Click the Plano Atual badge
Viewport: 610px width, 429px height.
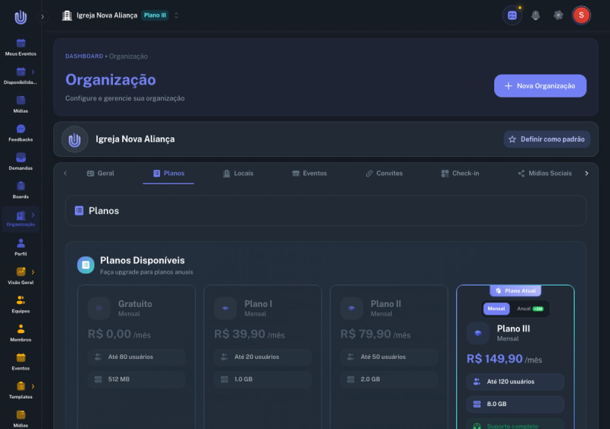coord(515,291)
